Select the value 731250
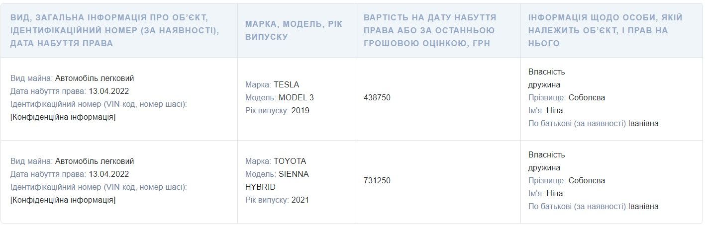The image size is (705, 225). click(377, 180)
